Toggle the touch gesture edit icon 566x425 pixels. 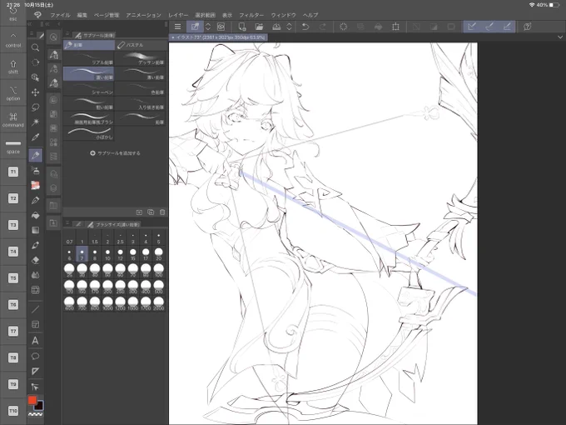[195, 27]
